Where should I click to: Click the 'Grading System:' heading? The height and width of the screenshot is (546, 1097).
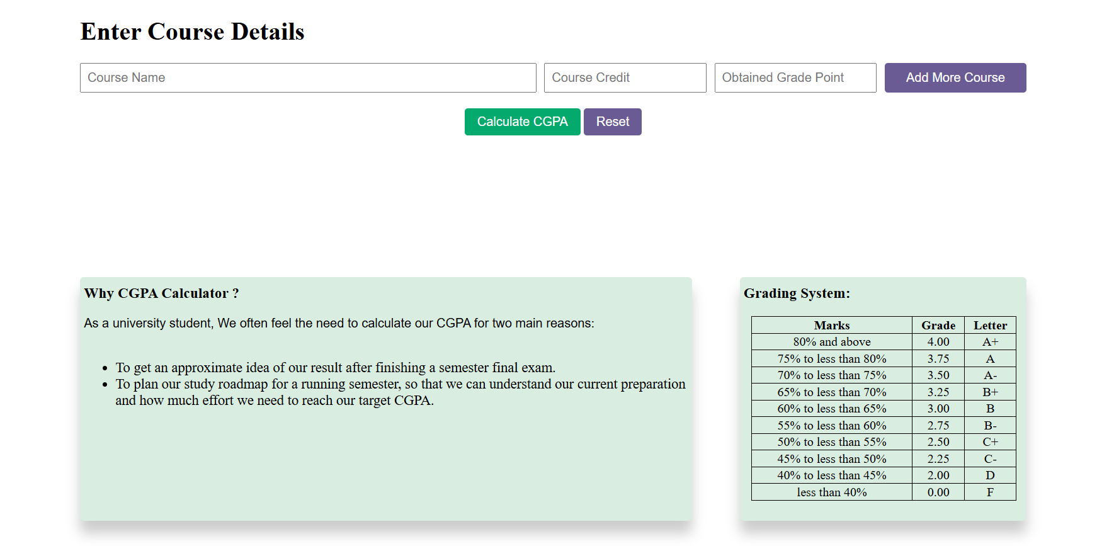coord(797,293)
